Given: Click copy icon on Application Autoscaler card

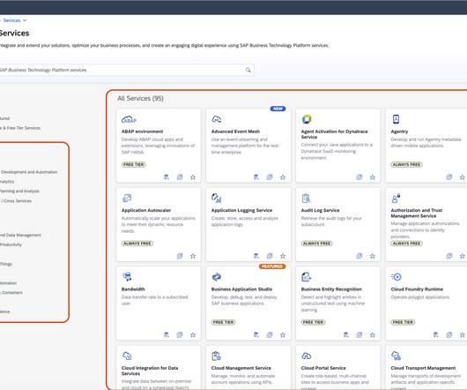Looking at the screenshot, I should coord(180,256).
